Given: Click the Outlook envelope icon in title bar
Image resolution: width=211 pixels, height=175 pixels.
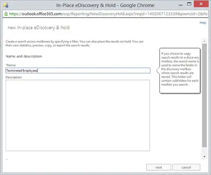Looking at the screenshot, I should click(6, 5).
